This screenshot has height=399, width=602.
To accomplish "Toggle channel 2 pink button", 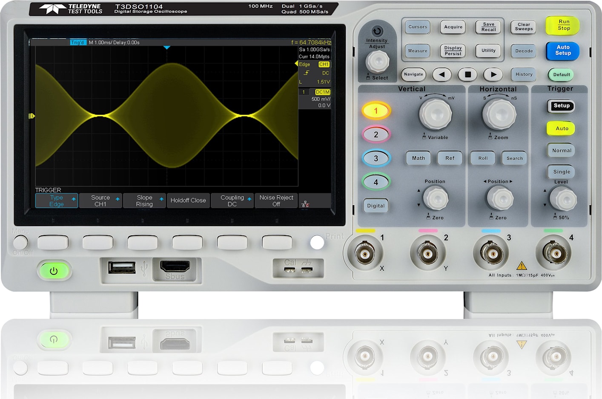I will tap(376, 135).
